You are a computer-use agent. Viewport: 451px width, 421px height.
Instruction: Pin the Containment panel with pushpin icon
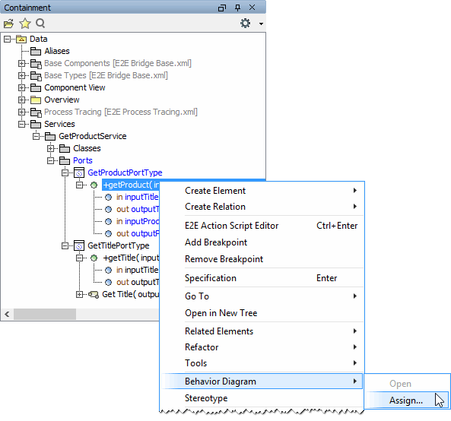(237, 8)
